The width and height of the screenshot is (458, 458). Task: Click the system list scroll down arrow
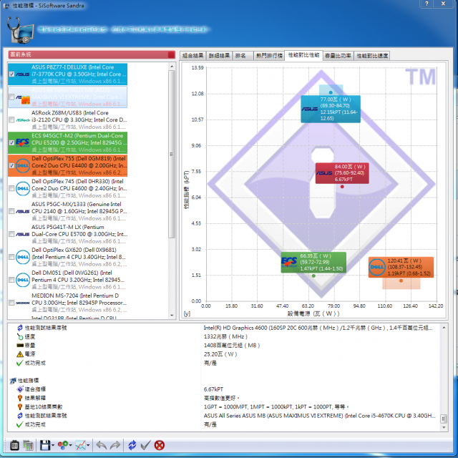(x=172, y=315)
